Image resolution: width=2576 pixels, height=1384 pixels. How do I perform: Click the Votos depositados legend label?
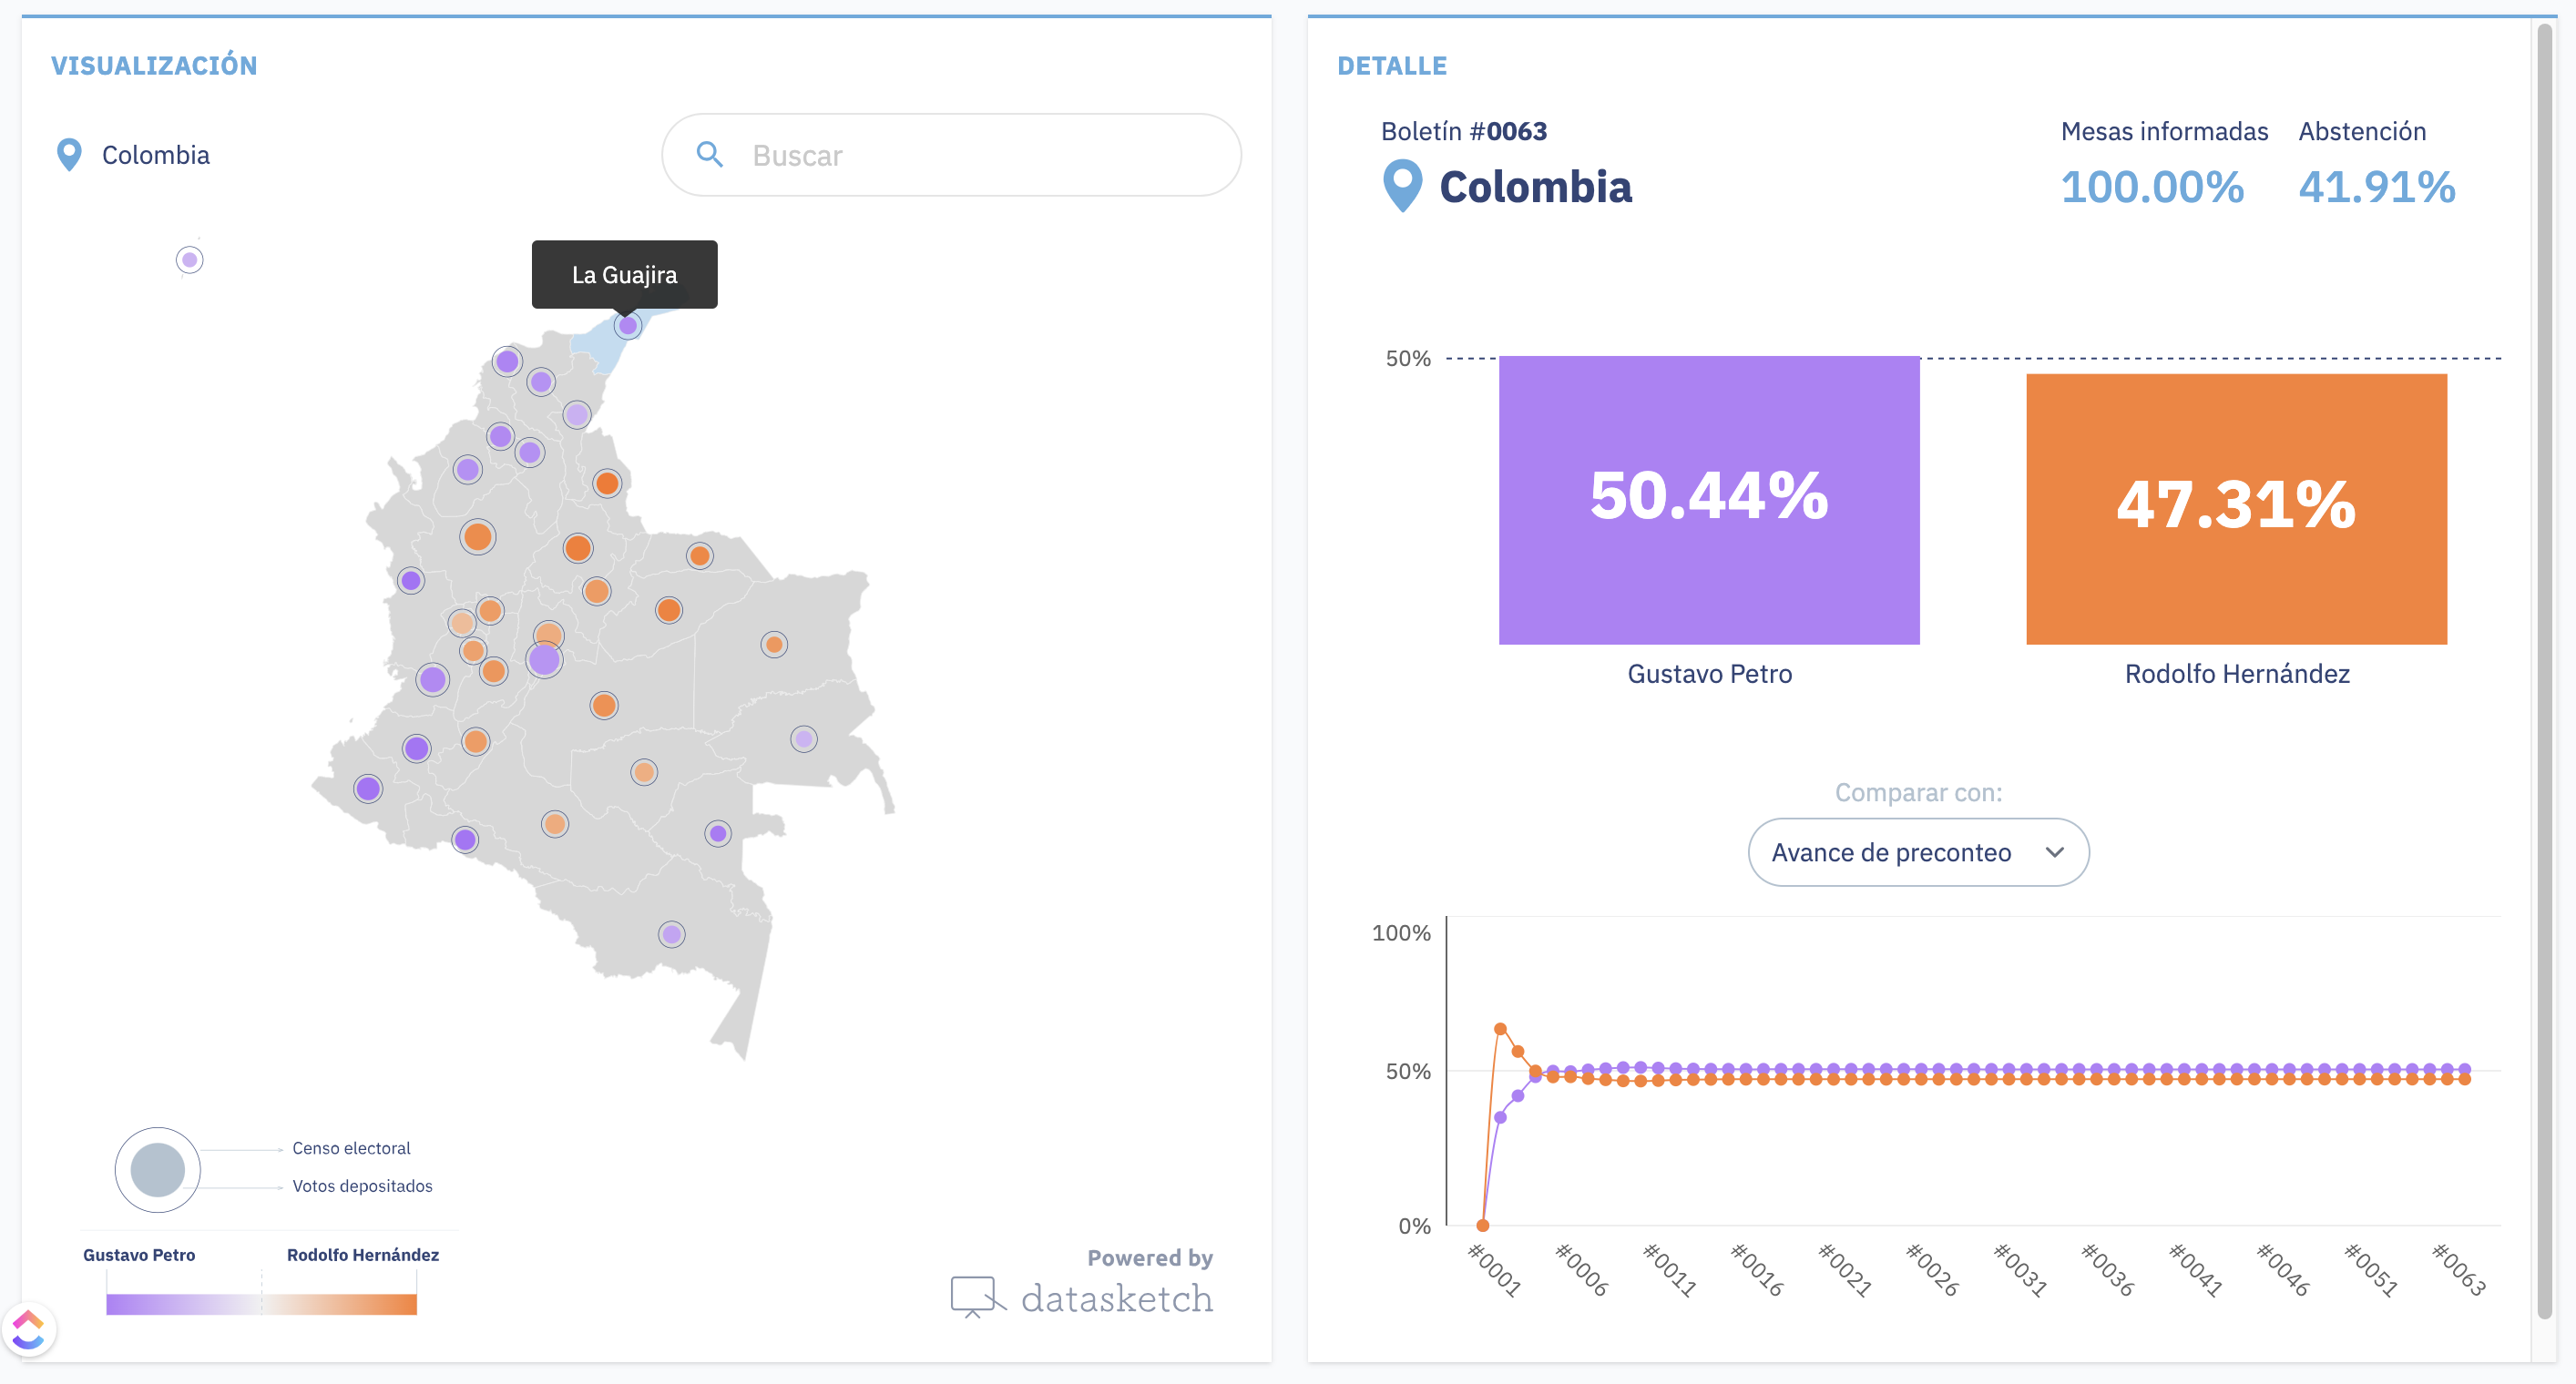coord(362,1186)
